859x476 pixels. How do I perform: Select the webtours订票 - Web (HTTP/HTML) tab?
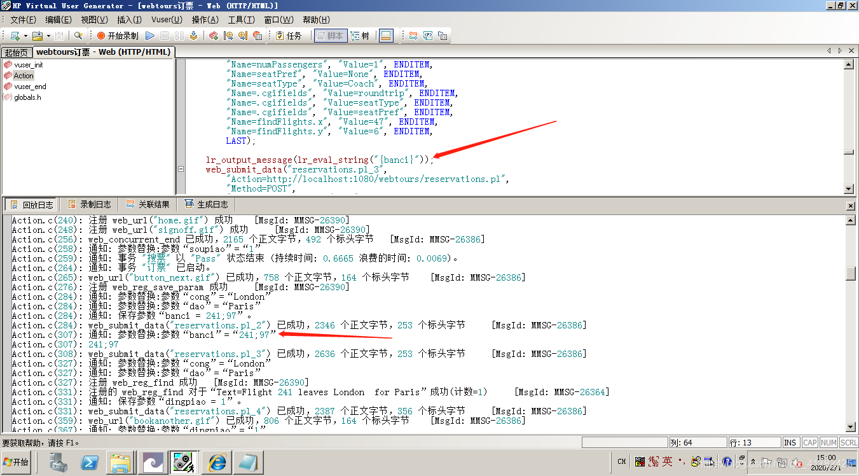coord(103,52)
